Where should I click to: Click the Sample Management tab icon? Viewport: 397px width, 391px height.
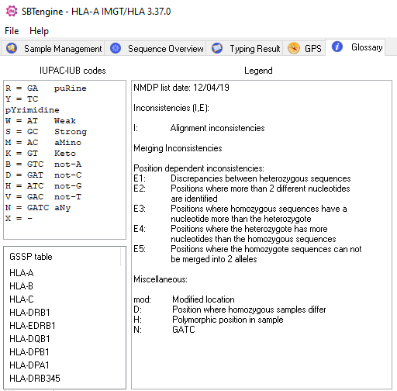(12, 48)
